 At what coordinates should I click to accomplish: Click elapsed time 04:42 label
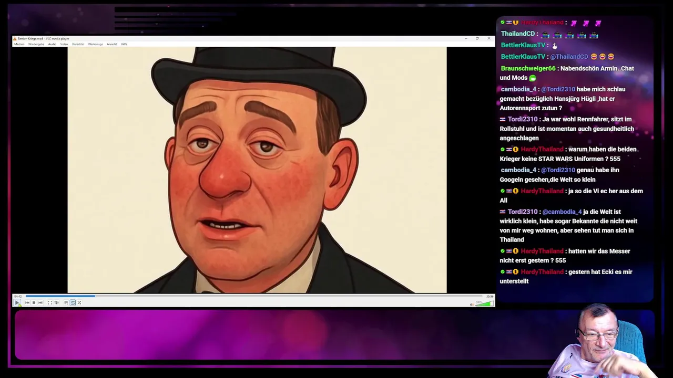point(18,297)
